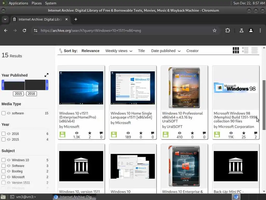
Task: Click favorites star on Windows 98 Memphis card
Action: tap(244, 133)
